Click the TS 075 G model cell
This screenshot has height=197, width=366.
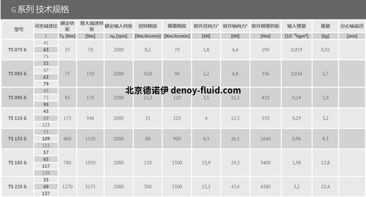17,49
